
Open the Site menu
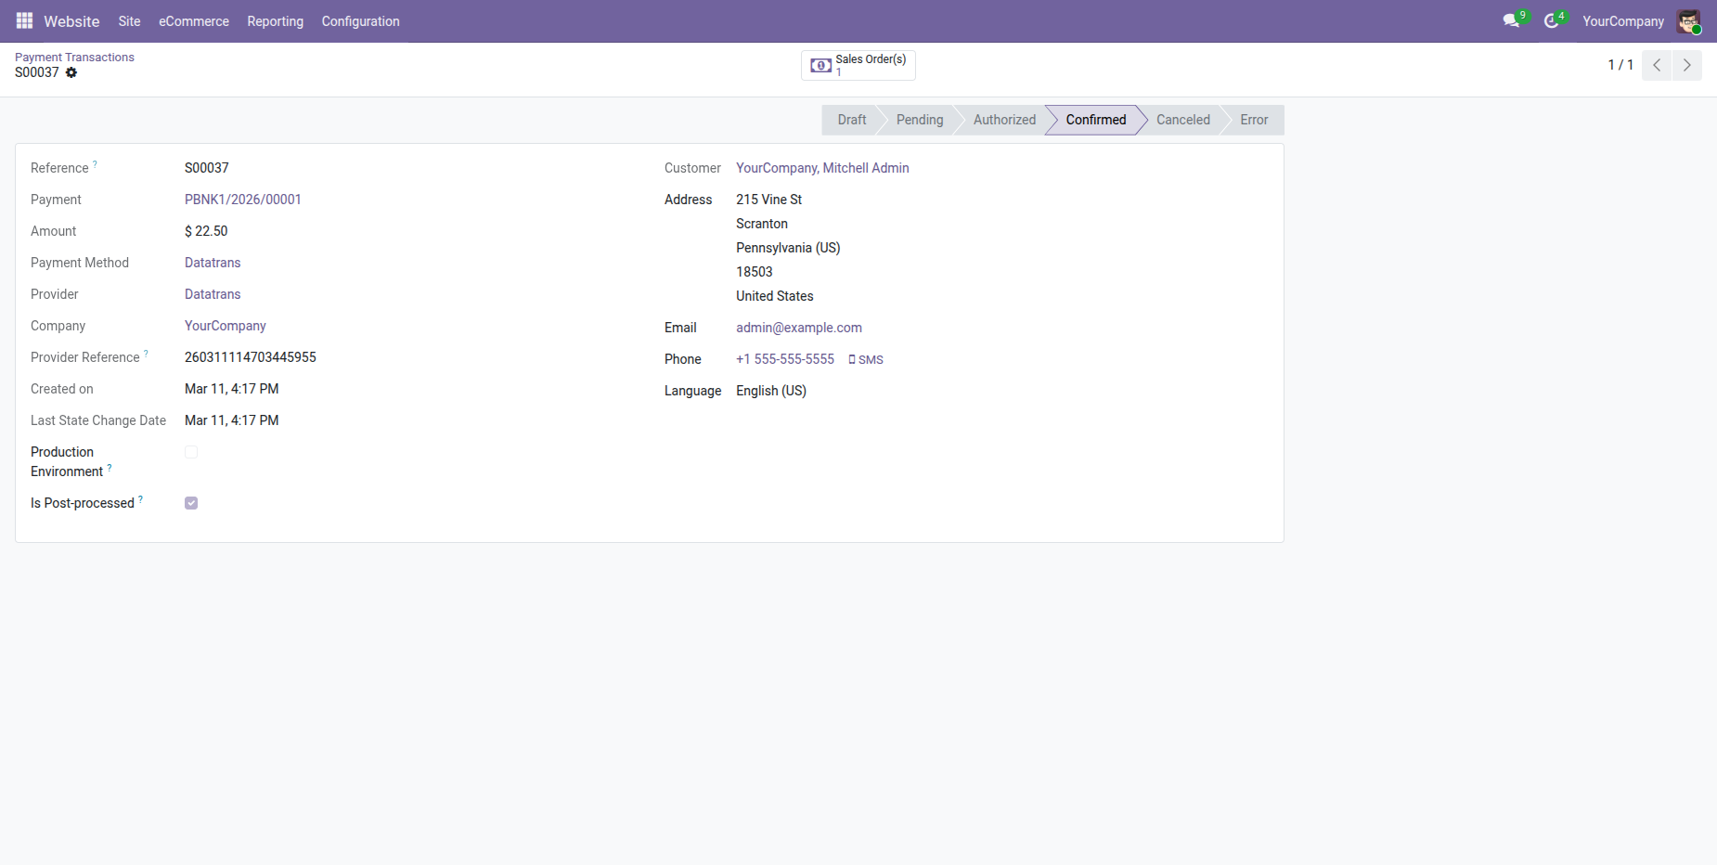pyautogui.click(x=130, y=21)
